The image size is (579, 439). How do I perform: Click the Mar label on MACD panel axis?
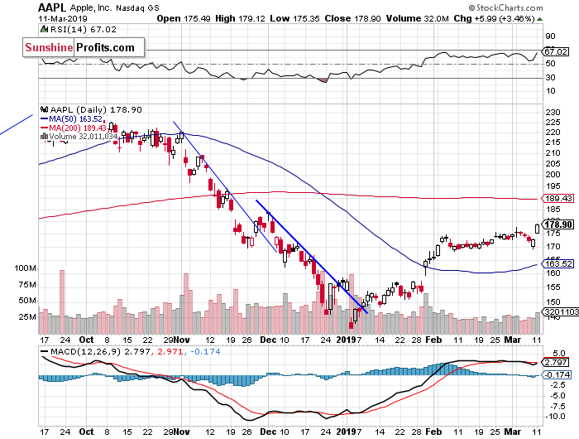pos(513,432)
